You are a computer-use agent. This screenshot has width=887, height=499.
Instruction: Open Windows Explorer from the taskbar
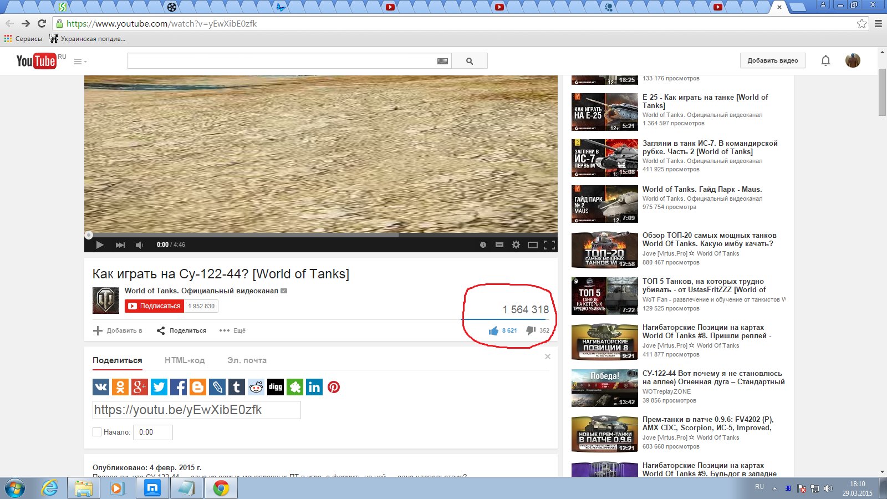(x=84, y=488)
